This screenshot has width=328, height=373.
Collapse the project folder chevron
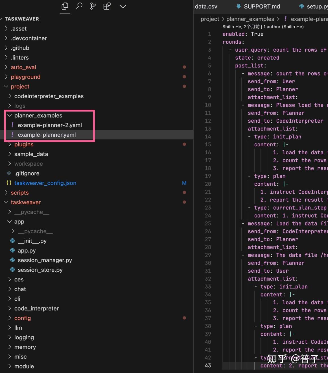6,86
